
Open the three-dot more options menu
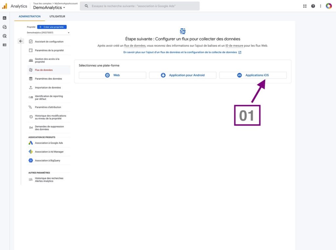click(321, 6)
